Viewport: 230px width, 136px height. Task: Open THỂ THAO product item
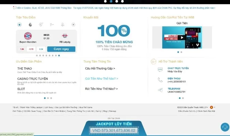[x=25, y=69]
